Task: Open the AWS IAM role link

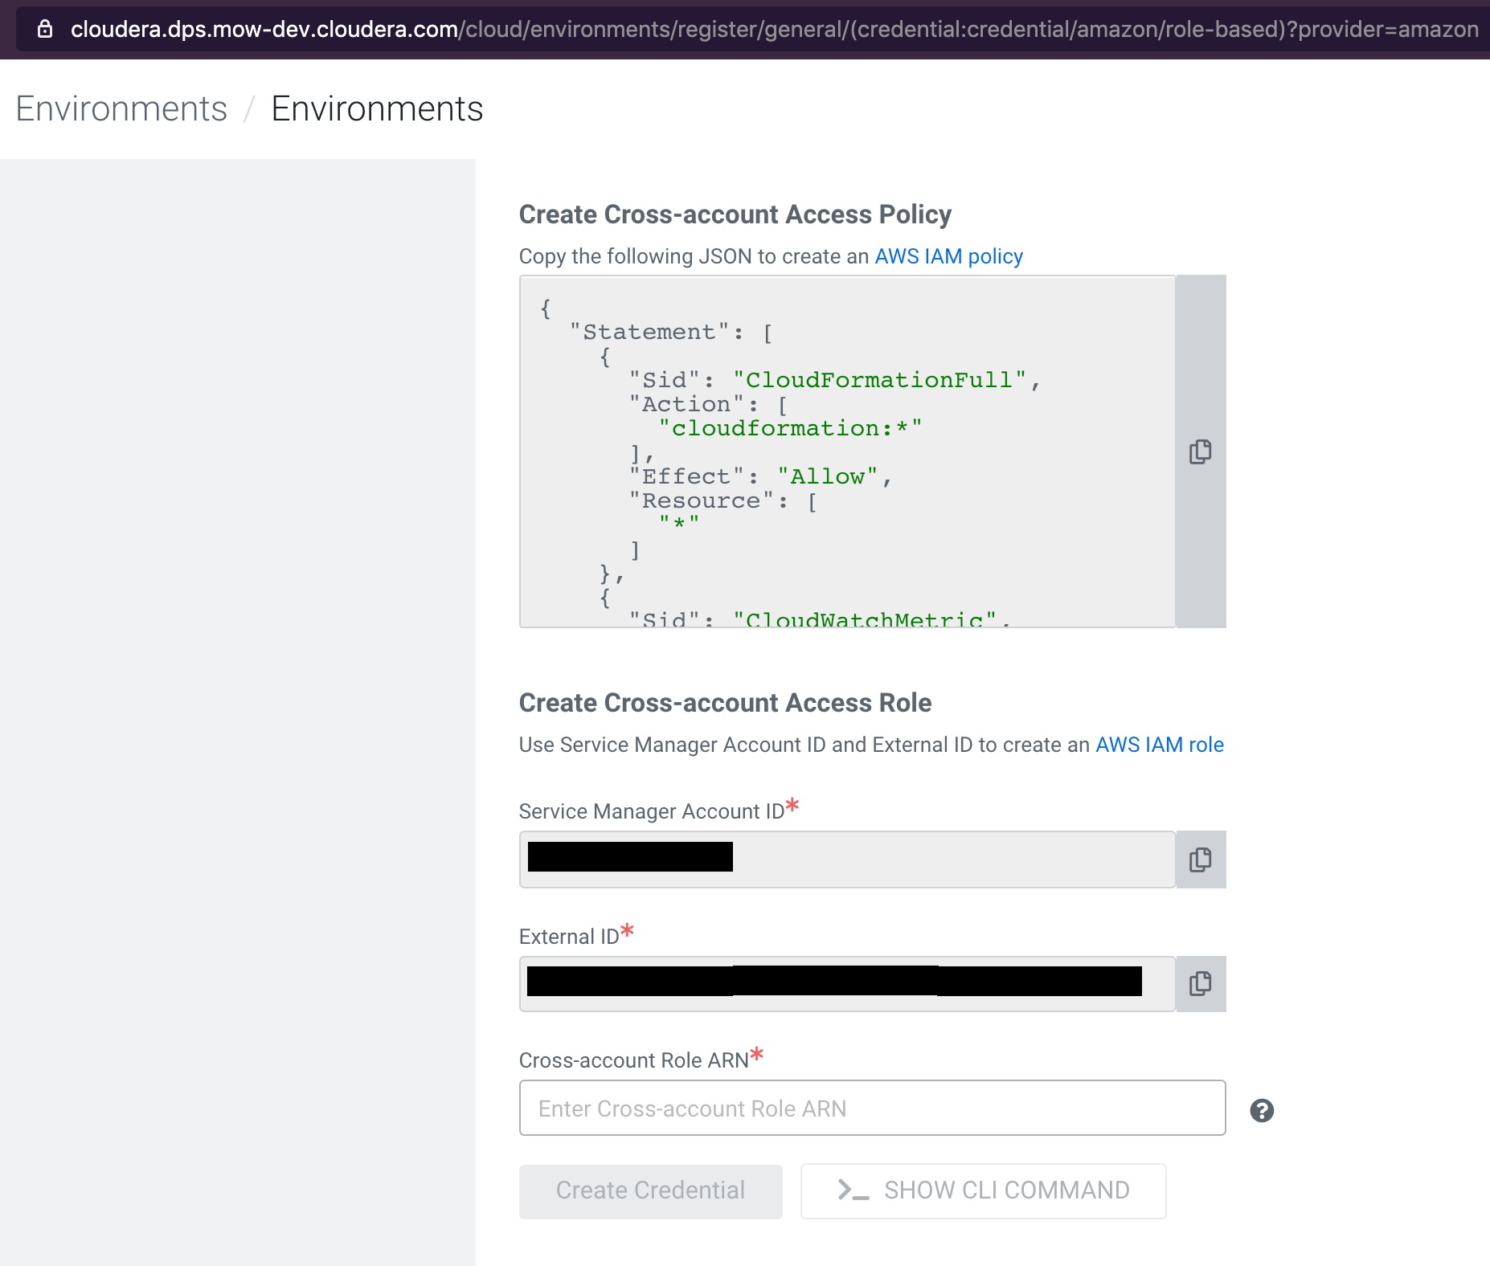Action: pyautogui.click(x=1159, y=745)
